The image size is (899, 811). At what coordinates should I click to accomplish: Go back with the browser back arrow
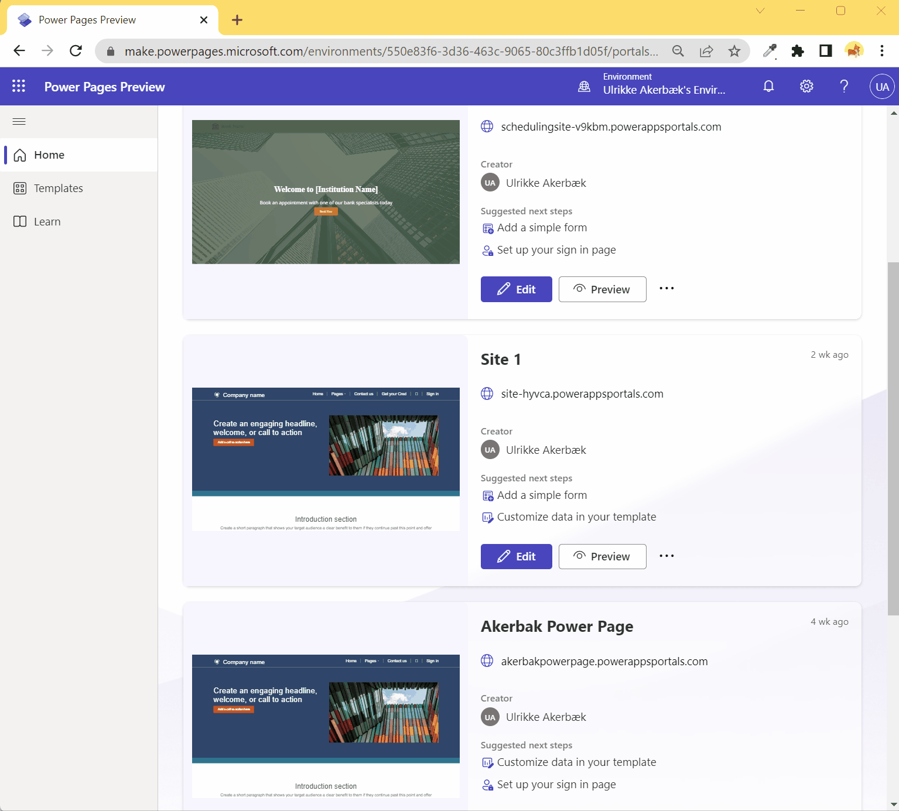[19, 51]
